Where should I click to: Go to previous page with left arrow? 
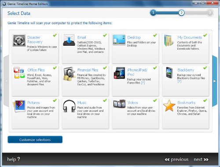(6, 81)
